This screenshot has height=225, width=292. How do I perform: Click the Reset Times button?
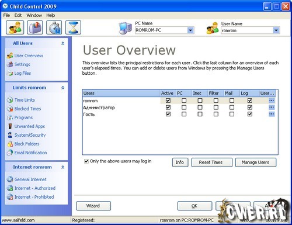212,162
